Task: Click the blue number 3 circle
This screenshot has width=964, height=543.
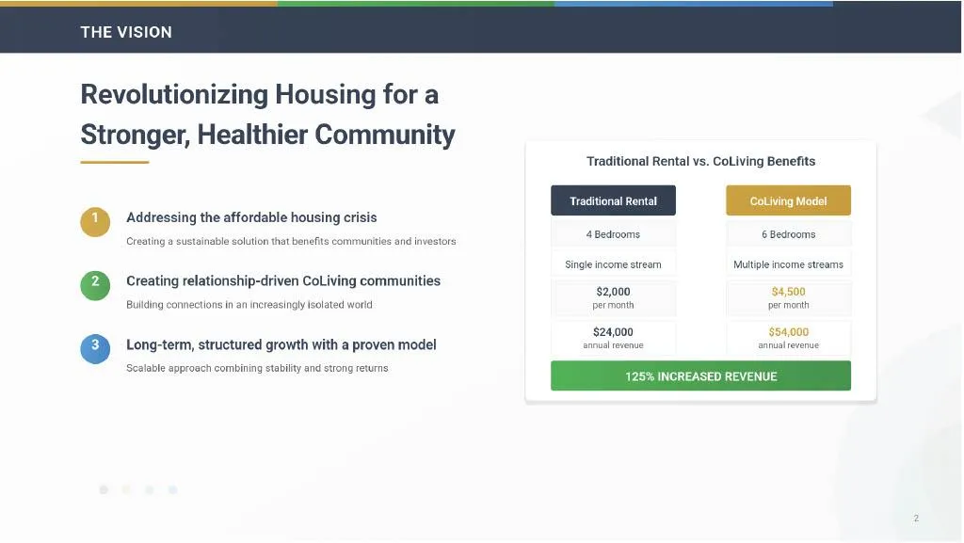Action: pyautogui.click(x=95, y=348)
